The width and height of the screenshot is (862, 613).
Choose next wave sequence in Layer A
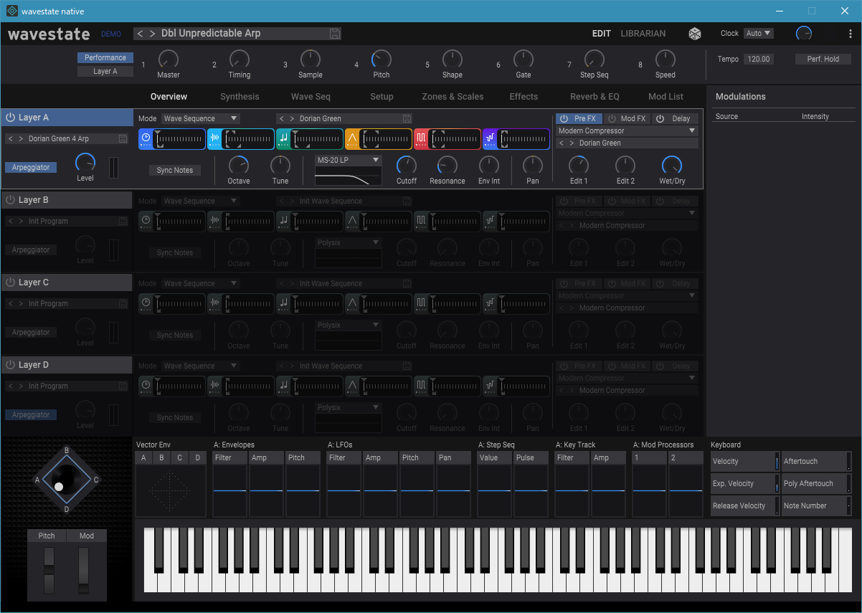click(292, 119)
